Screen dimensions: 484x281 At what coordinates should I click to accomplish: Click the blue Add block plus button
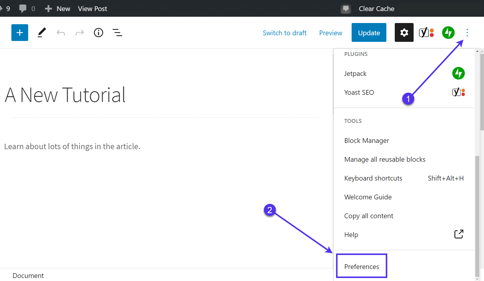click(20, 33)
